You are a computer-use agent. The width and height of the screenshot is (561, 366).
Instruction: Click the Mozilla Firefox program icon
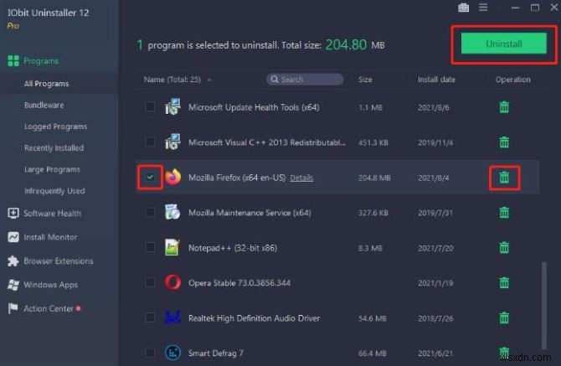click(172, 177)
